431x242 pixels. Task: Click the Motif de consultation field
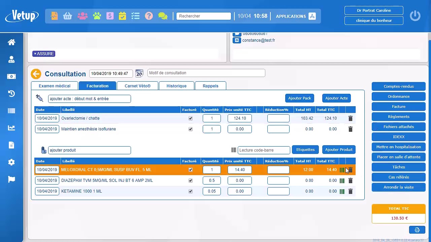tap(206, 73)
